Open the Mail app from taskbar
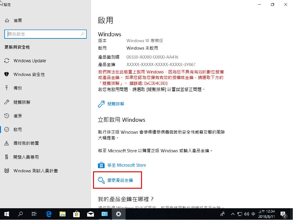The height and width of the screenshot is (220, 293). [x=91, y=214]
